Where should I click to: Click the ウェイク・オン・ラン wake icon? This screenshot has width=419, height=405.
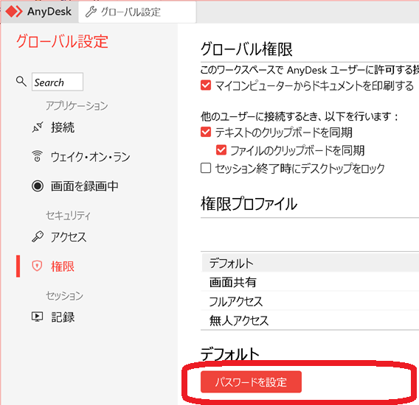[x=38, y=156]
